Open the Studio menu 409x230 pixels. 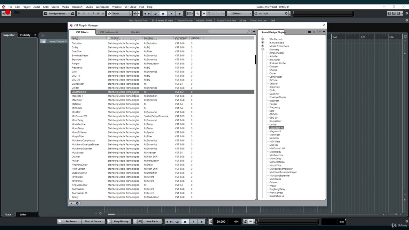click(89, 7)
